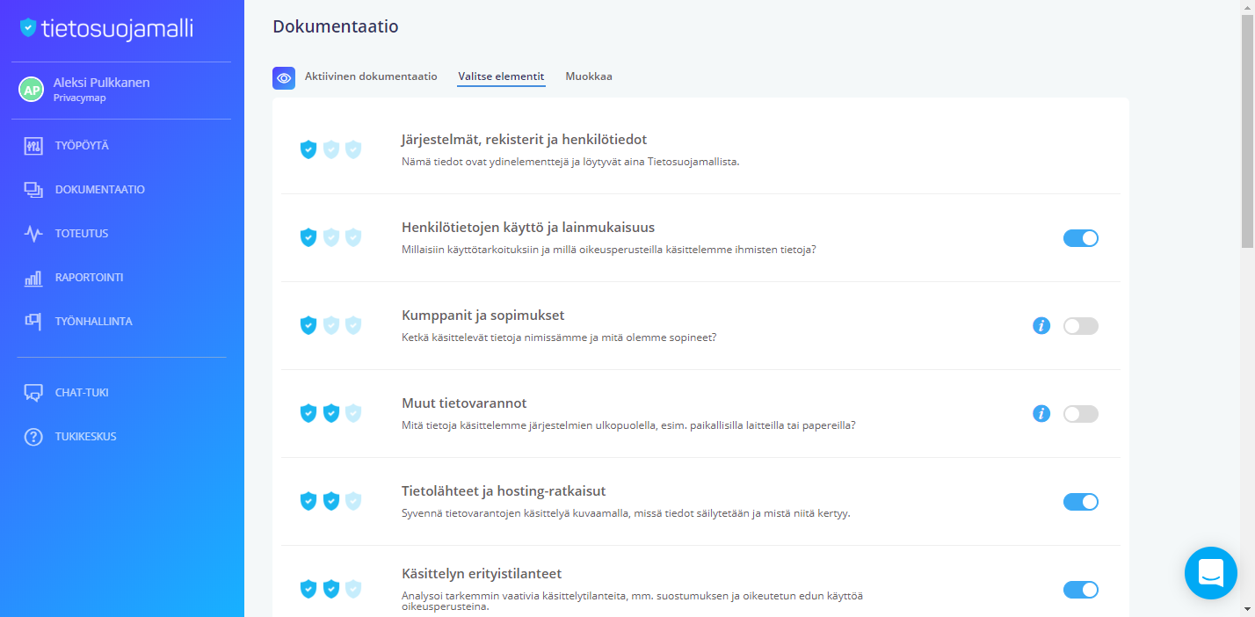This screenshot has width=1255, height=617.
Task: Click description "Ketkä käsittelevät tietoja nimissämme"
Action: (x=559, y=338)
